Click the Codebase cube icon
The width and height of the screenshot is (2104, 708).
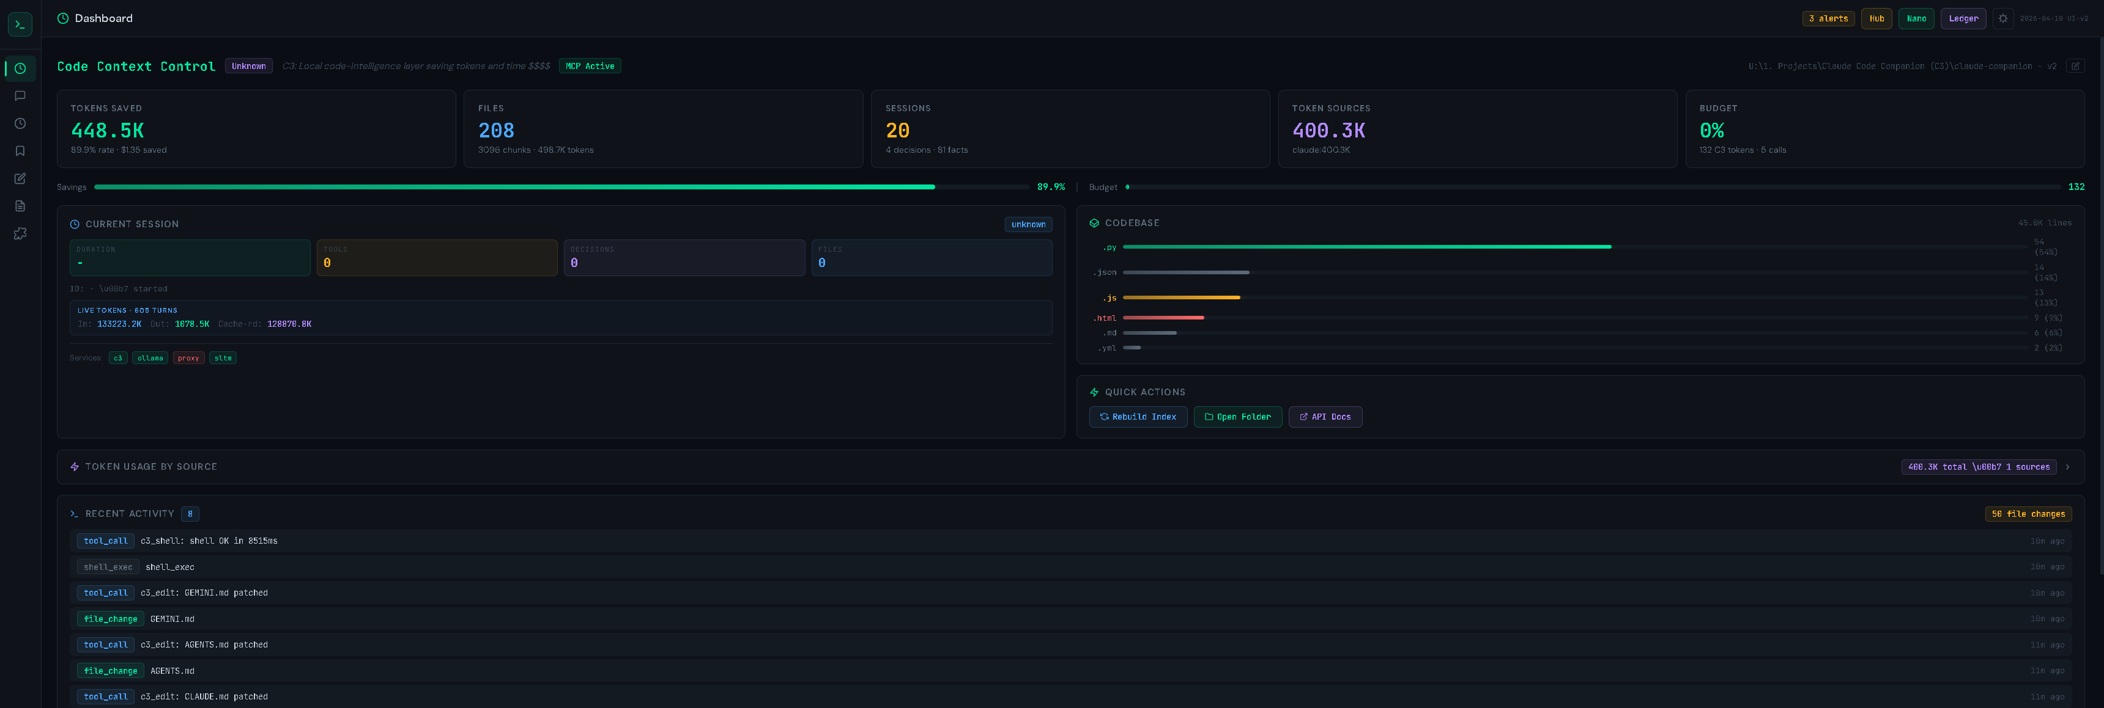pyautogui.click(x=1094, y=224)
